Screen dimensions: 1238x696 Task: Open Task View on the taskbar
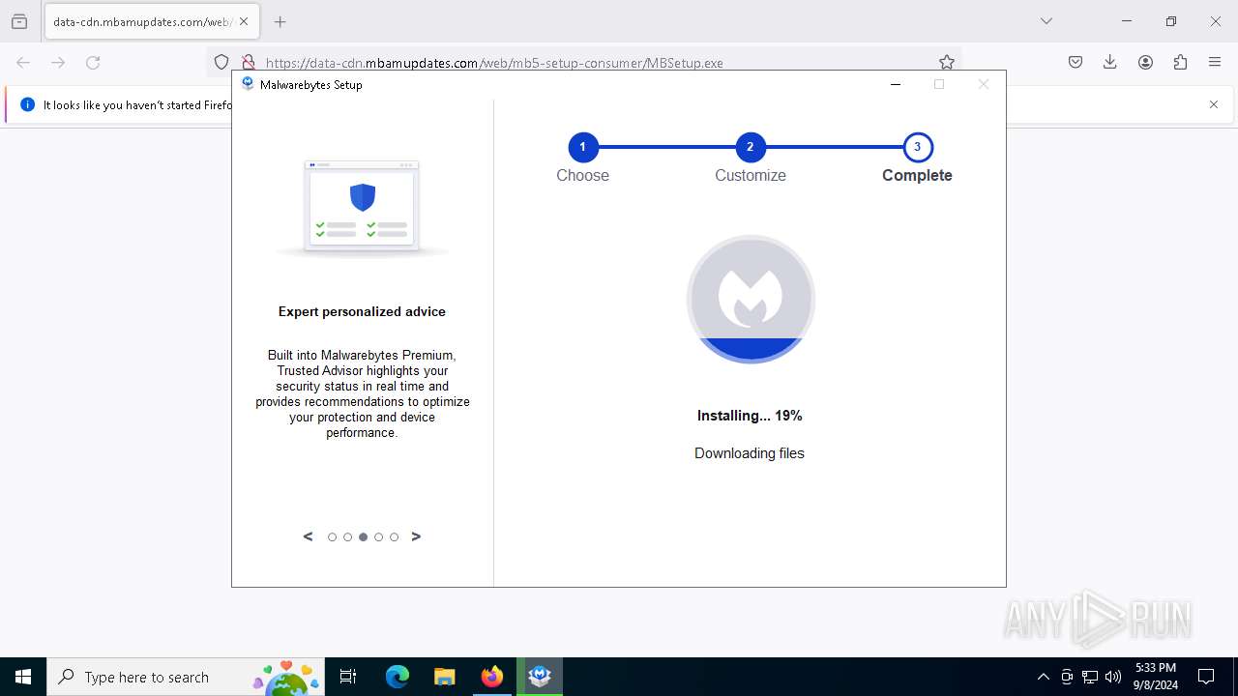click(x=348, y=677)
